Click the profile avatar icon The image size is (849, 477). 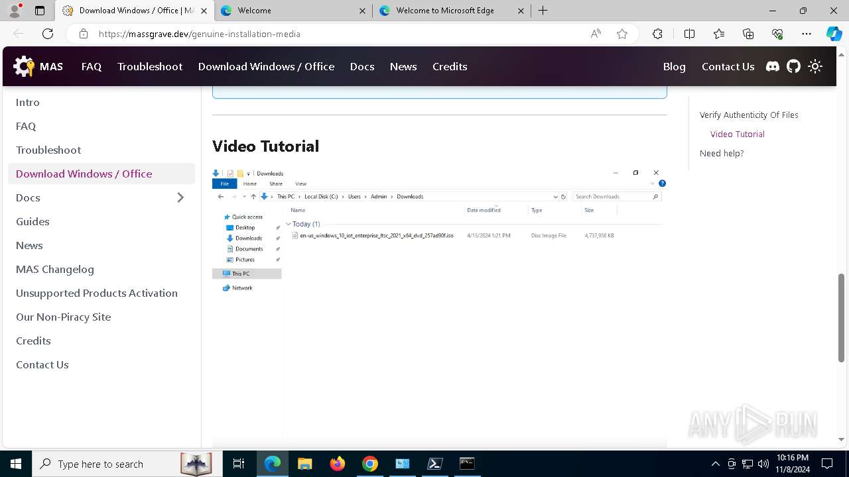(x=15, y=11)
